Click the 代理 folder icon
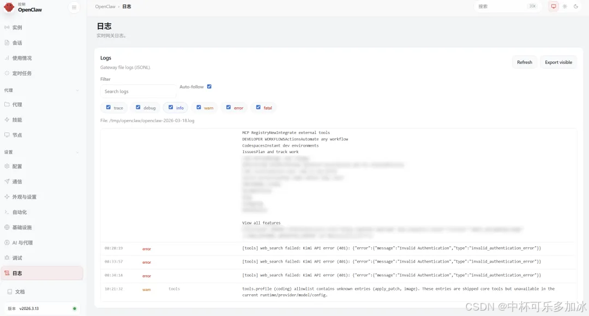Image resolution: width=589 pixels, height=316 pixels. pos(7,104)
